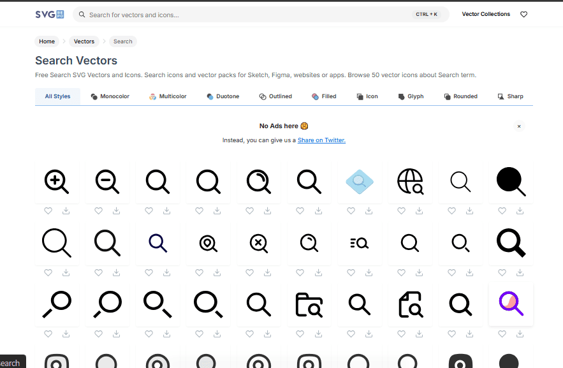
Task: Show Filled style vectors
Action: tap(324, 96)
